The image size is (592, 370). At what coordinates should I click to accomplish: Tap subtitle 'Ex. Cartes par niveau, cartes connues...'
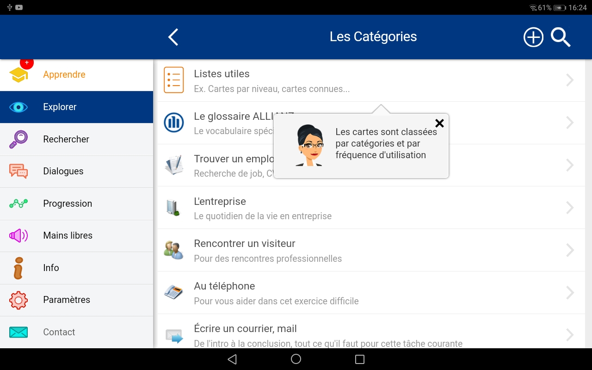coord(271,89)
